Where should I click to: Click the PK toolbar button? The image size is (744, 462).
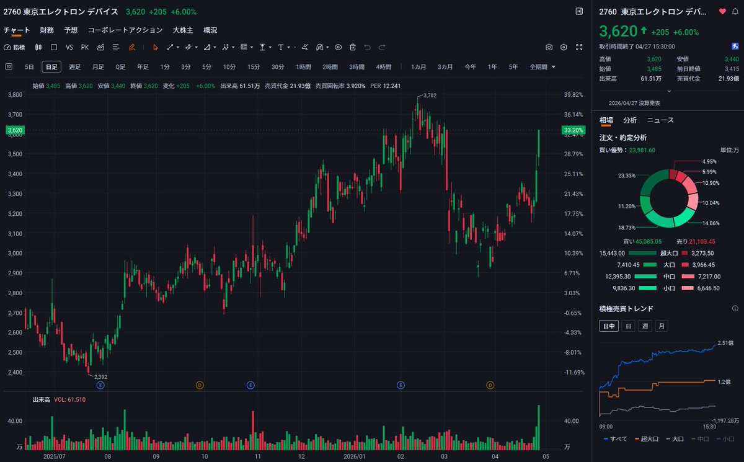point(85,47)
